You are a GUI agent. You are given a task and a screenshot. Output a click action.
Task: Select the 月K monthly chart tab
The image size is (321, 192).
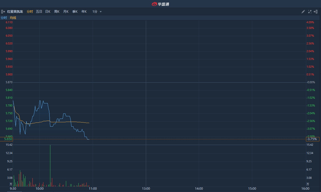[x=66, y=12]
